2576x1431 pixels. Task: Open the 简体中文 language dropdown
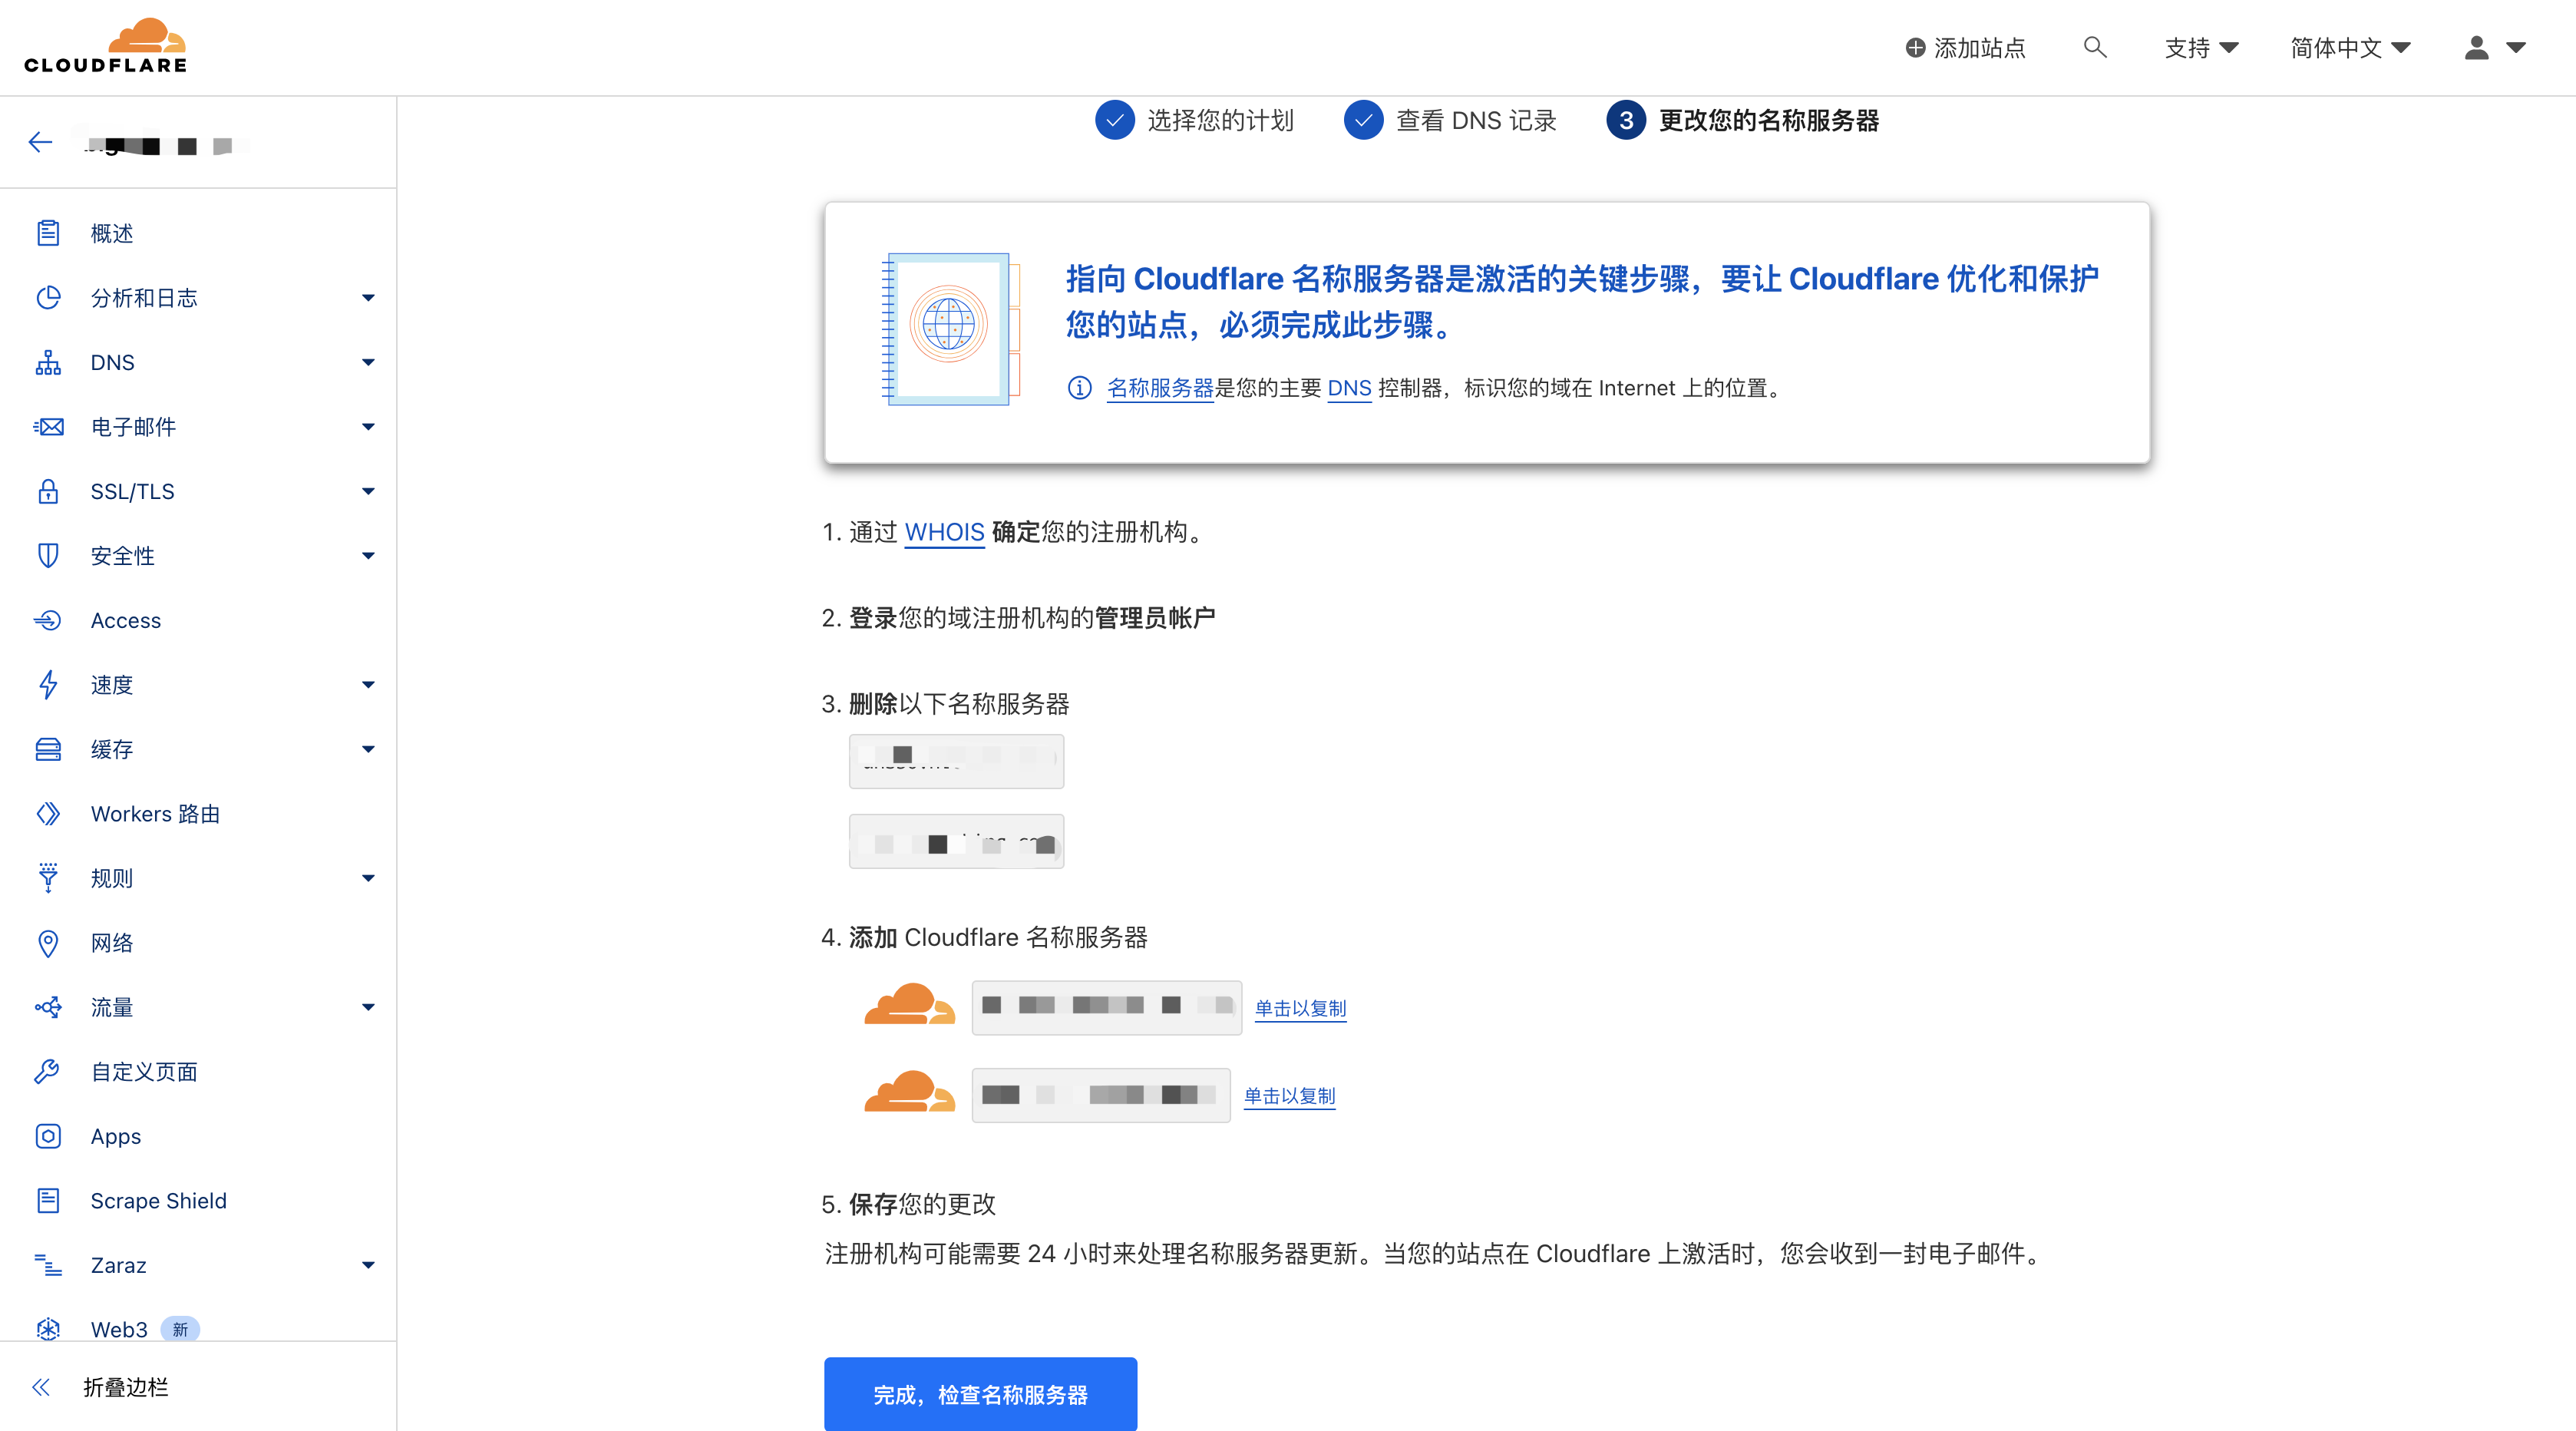coord(2350,47)
